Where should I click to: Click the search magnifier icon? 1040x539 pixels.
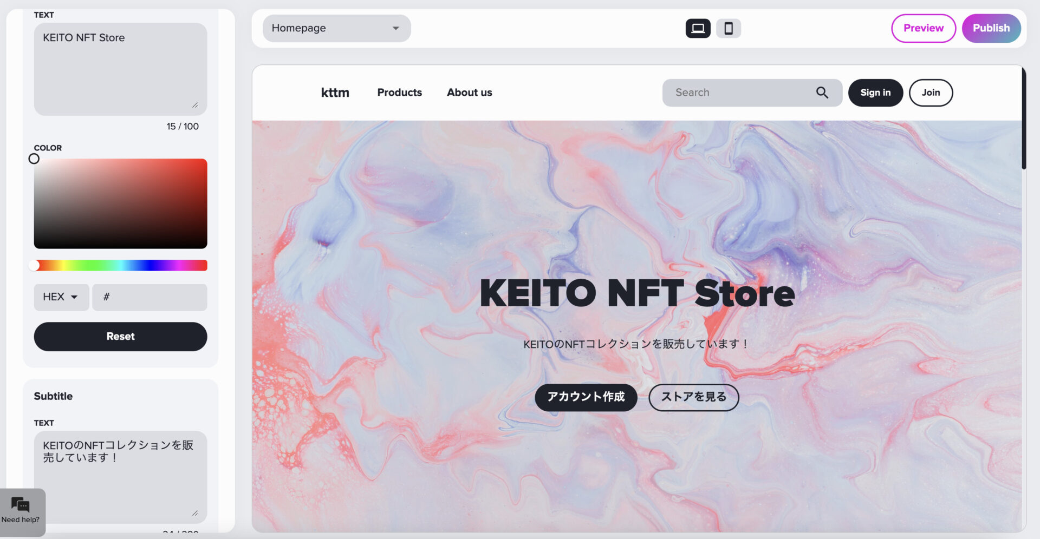pos(822,93)
